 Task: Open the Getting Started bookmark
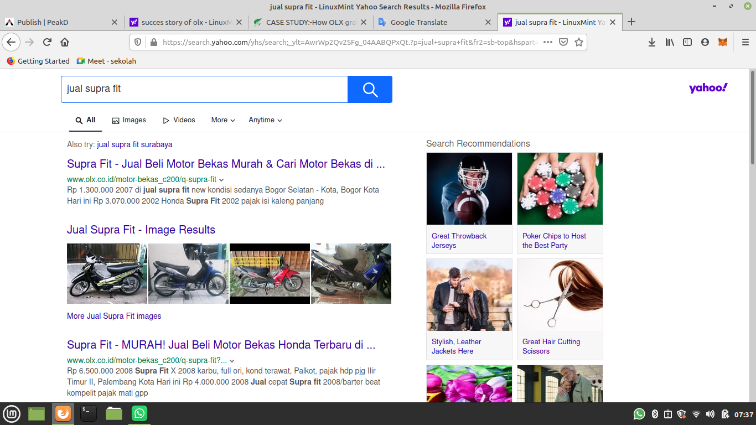click(x=38, y=61)
